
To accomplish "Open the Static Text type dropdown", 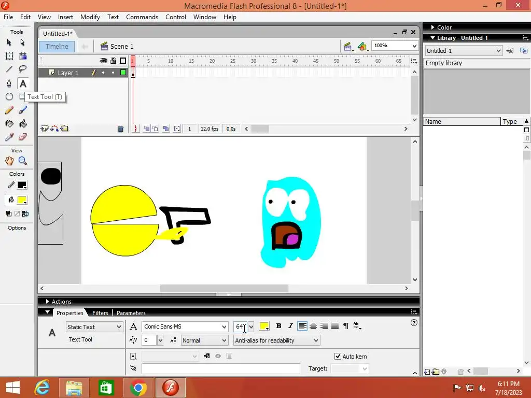I will click(x=119, y=327).
